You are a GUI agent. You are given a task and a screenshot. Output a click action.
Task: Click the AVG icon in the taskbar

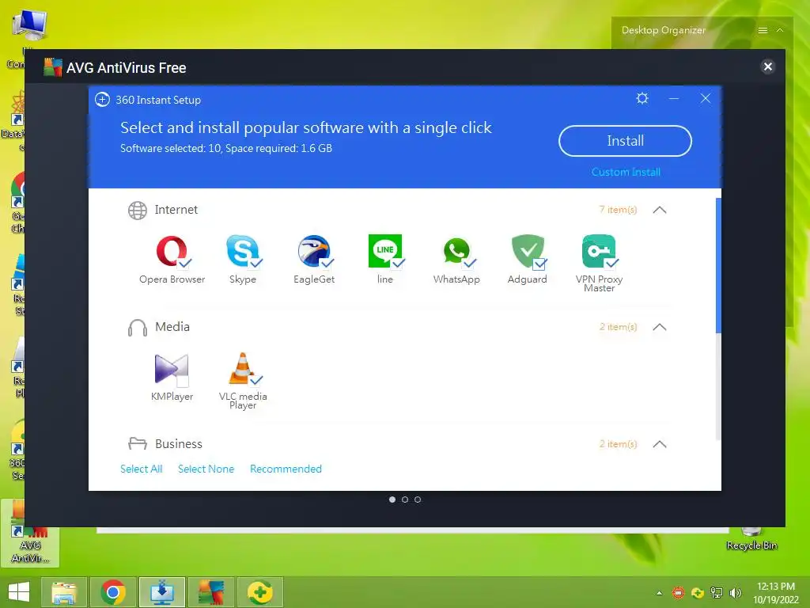click(x=211, y=592)
